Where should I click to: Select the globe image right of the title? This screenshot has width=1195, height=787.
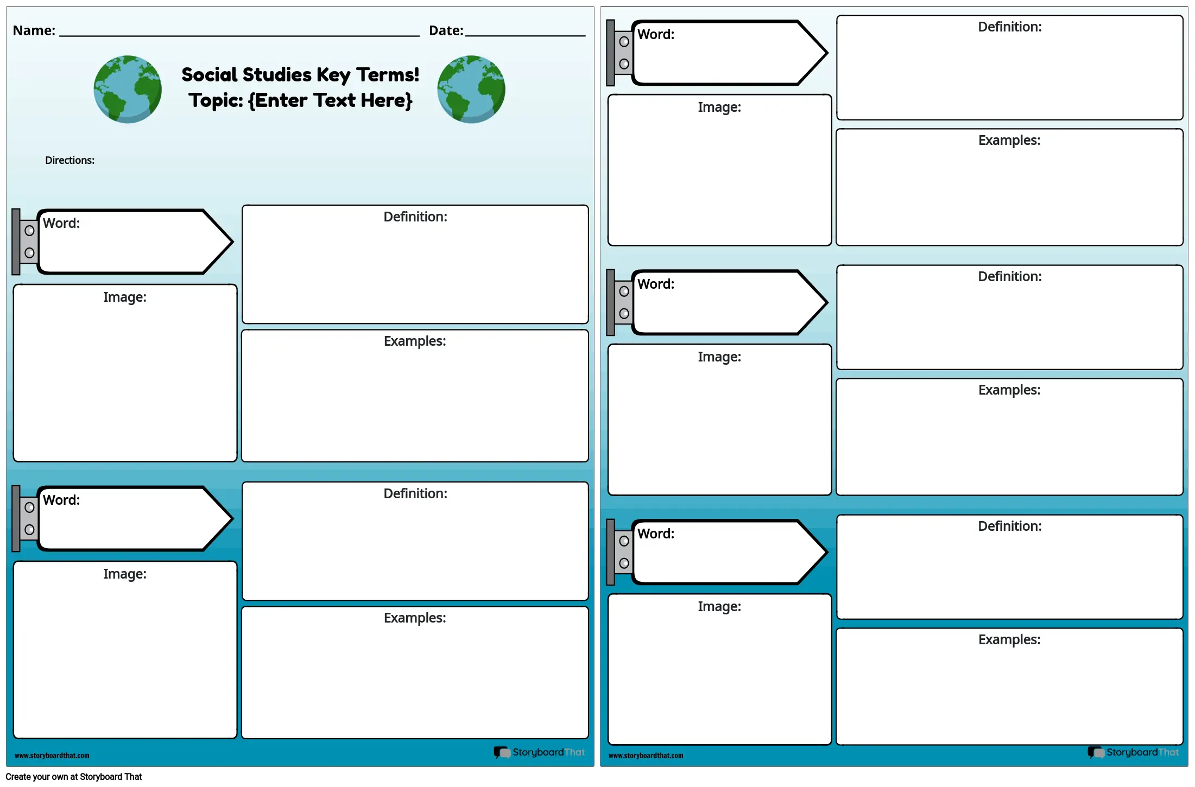click(x=471, y=90)
